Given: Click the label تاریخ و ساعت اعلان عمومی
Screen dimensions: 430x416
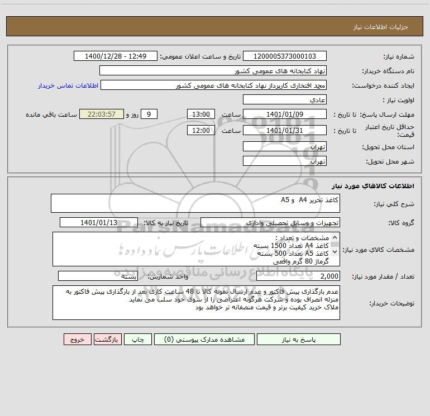Looking at the screenshot, I should (200, 56).
